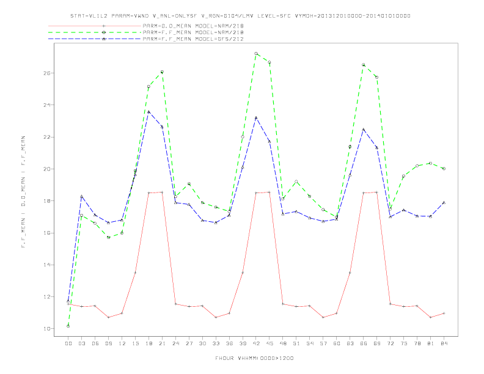Click x-axis tick label 42
Image resolution: width=484 pixels, height=374 pixels.
pyautogui.click(x=256, y=343)
